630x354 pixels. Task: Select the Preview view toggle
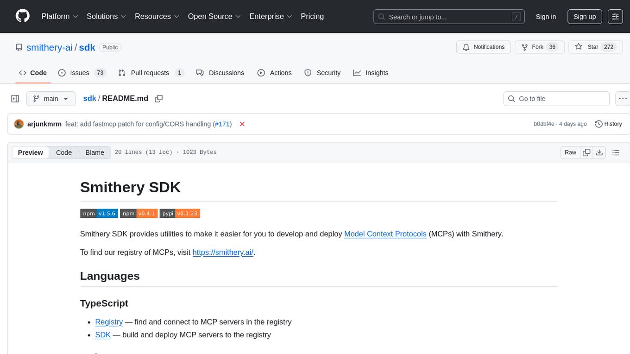pos(31,152)
